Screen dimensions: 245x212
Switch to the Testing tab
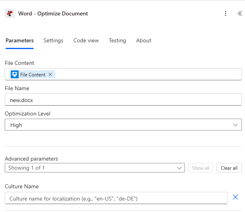[117, 41]
